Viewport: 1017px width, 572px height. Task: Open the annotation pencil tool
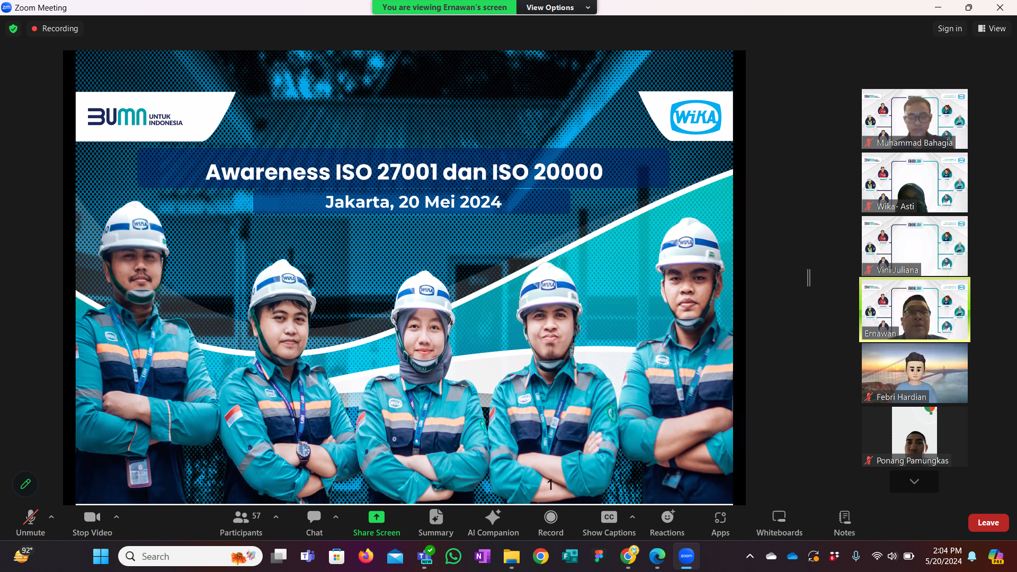coord(25,484)
